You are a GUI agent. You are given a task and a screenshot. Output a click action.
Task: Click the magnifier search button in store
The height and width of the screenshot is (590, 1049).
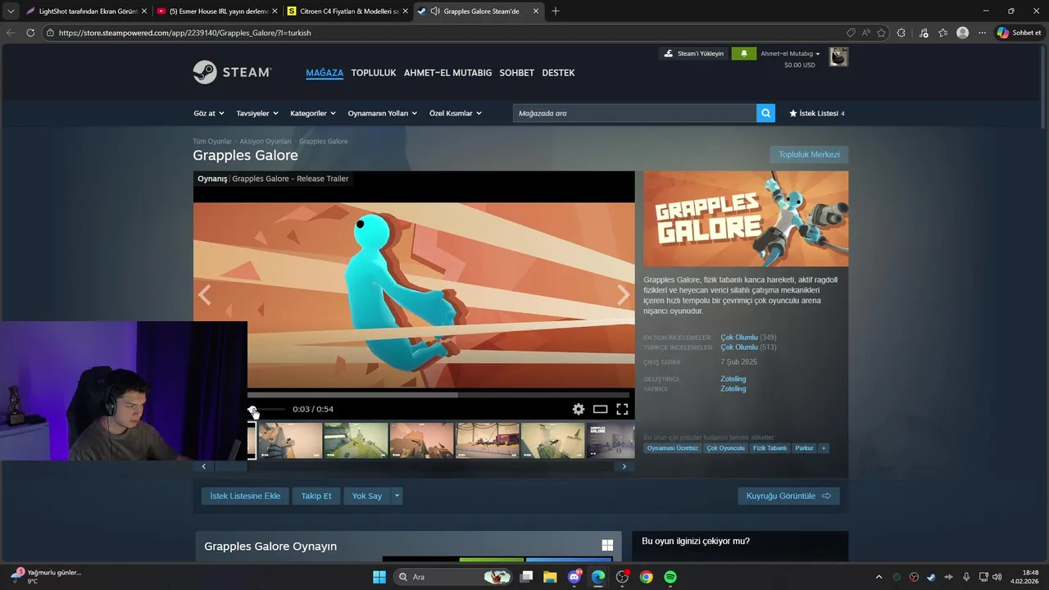coord(765,113)
